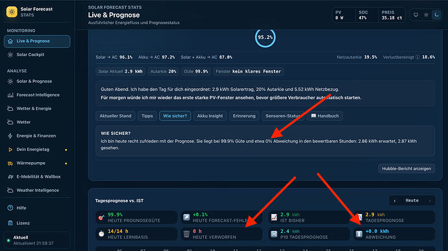Image resolution: width=448 pixels, height=251 pixels.
Task: Click the car icon beside E-Mobilität & Wallbox
Action: 10,177
